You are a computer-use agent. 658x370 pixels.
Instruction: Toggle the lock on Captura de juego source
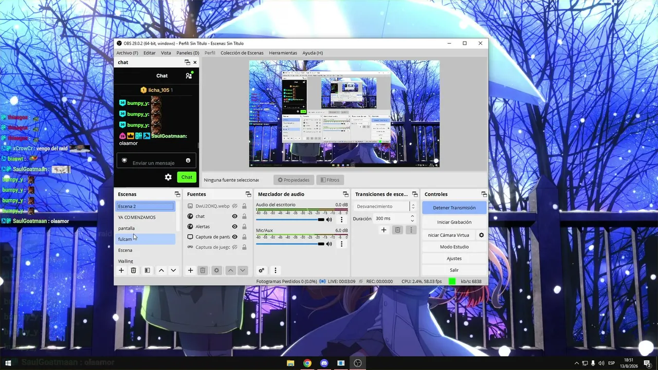[244, 247]
